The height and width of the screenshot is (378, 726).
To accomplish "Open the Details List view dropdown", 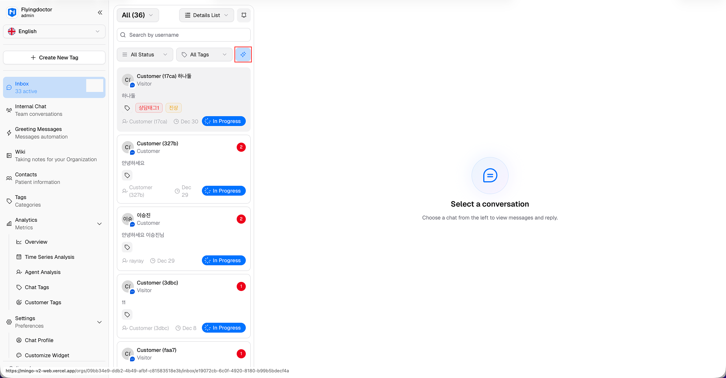I will (206, 15).
